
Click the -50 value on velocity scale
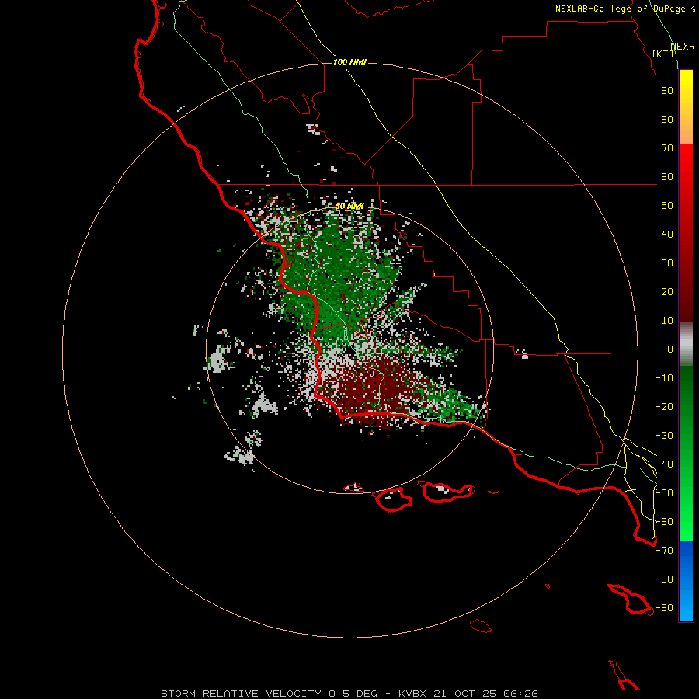[x=664, y=493]
